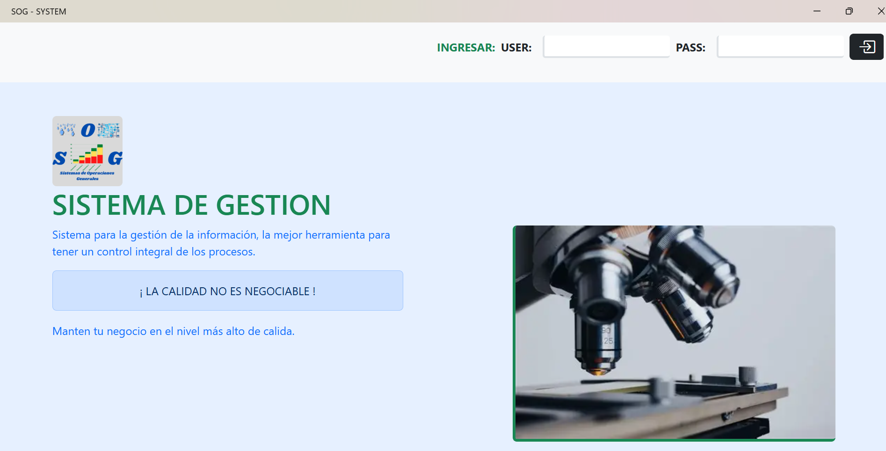Click the 'Sistemas de Operaciones Generales' logo caption
886x451 pixels.
[x=87, y=175]
